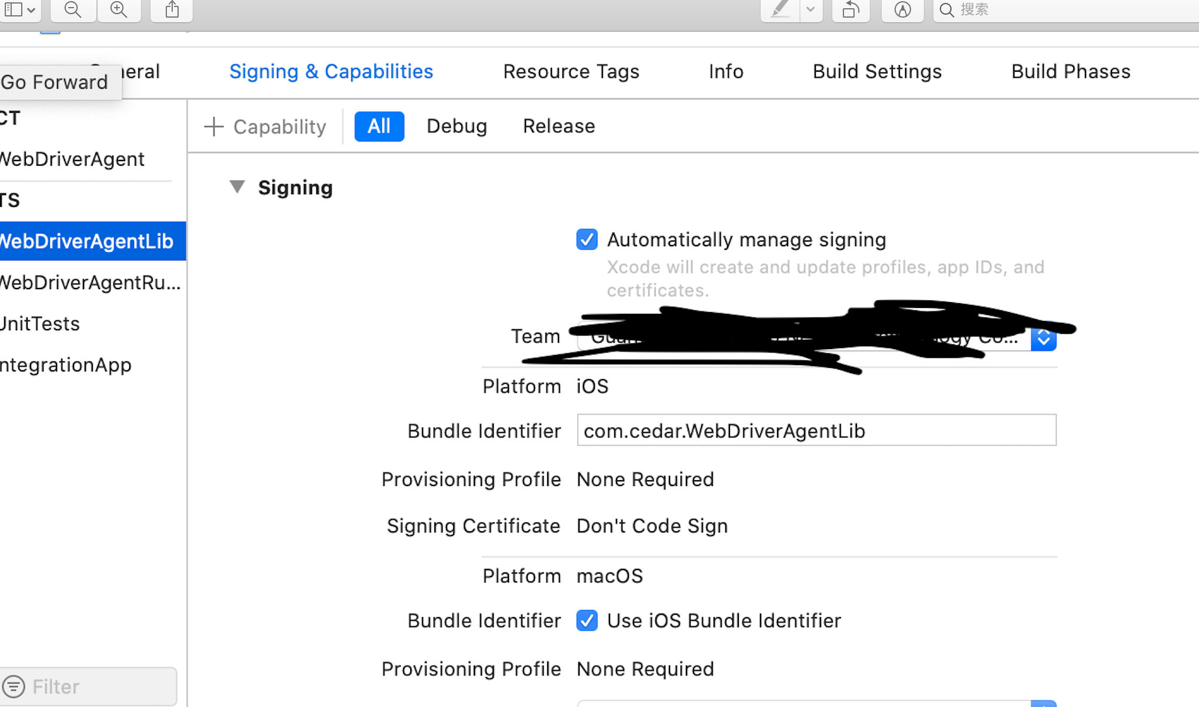Uncheck Automatically manage signing
Viewport: 1199px width, 707px height.
click(587, 240)
